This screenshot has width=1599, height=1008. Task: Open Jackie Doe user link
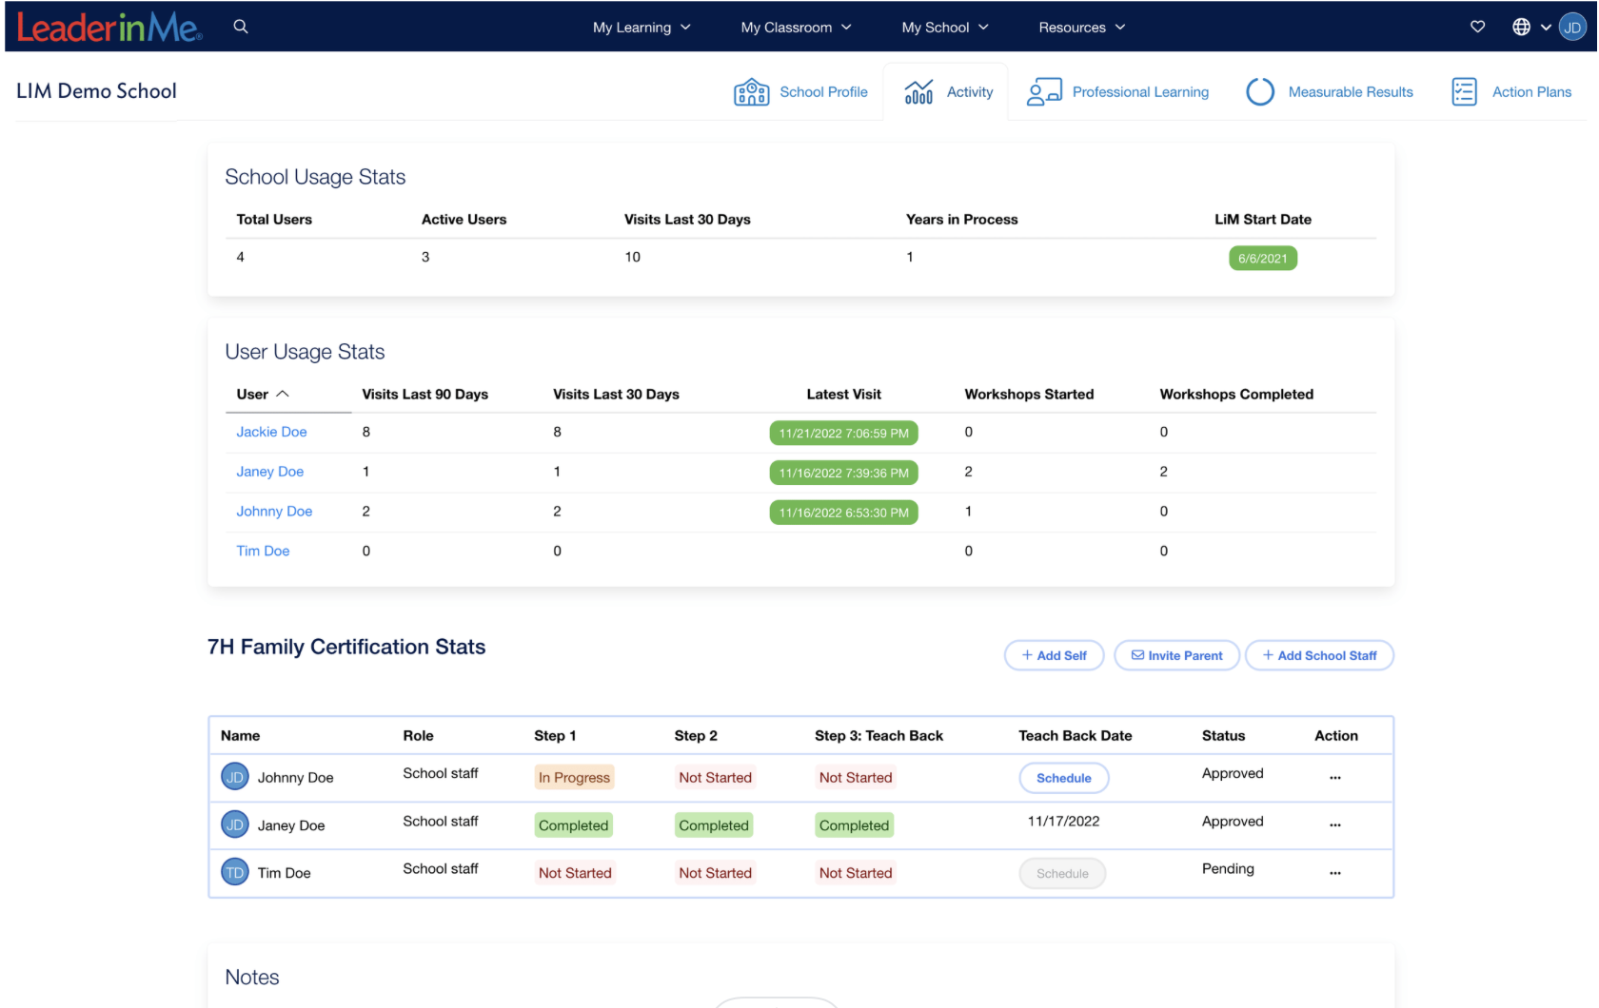[x=271, y=432]
